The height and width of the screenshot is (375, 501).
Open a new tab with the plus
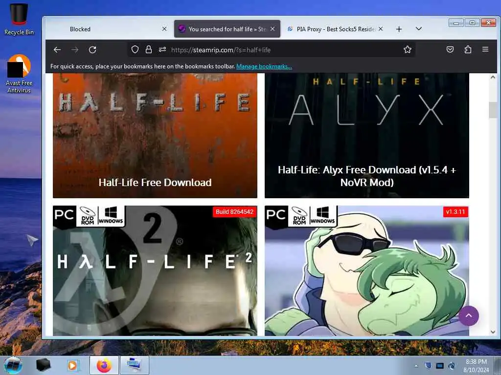[399, 29]
